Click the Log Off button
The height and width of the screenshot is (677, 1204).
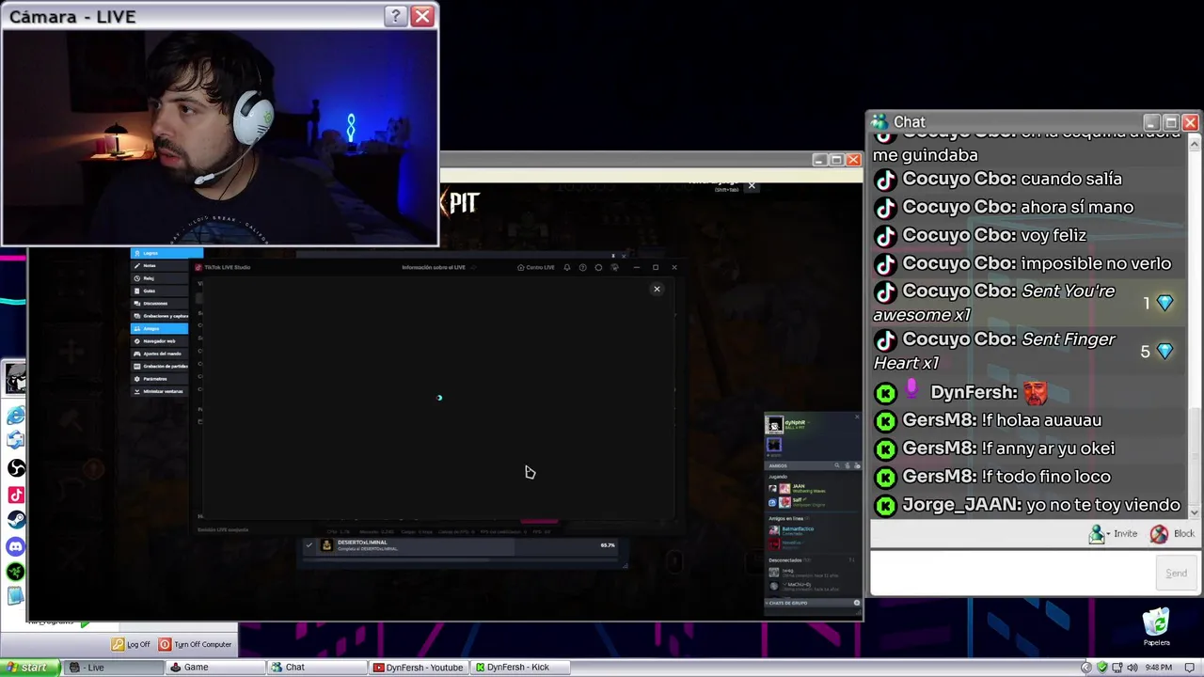tap(131, 644)
